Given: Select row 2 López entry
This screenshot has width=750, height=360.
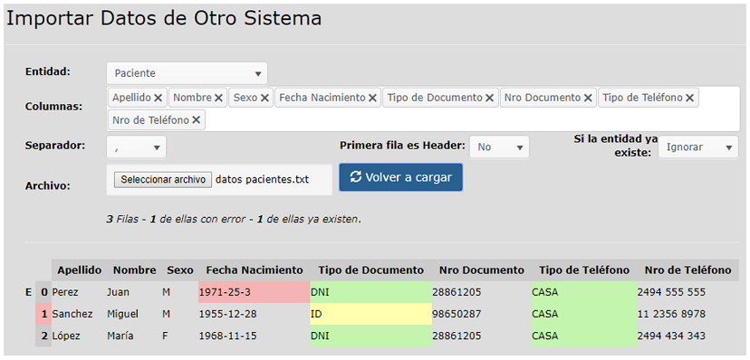Looking at the screenshot, I should point(66,336).
